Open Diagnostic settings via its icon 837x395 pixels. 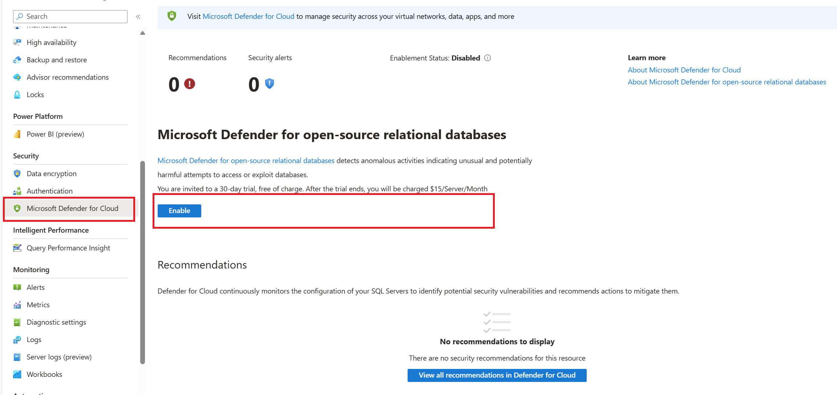pyautogui.click(x=17, y=322)
